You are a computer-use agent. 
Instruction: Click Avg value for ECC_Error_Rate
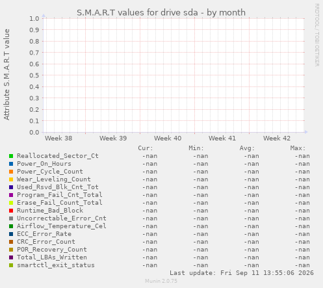252,234
